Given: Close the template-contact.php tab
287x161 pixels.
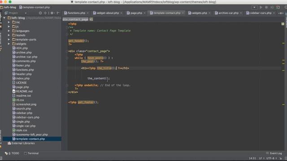Looking at the screenshot, I should 183,13.
